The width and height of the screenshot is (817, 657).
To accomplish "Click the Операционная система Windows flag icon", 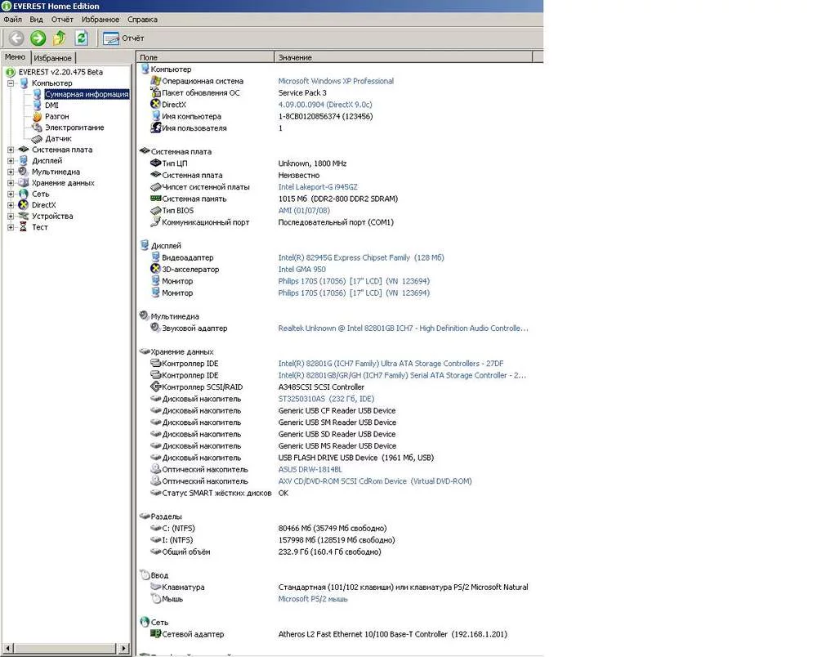I will [155, 81].
